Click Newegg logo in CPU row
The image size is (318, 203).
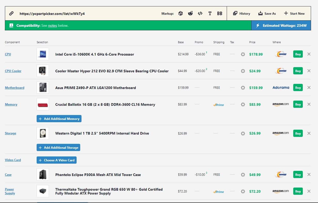pos(281,54)
